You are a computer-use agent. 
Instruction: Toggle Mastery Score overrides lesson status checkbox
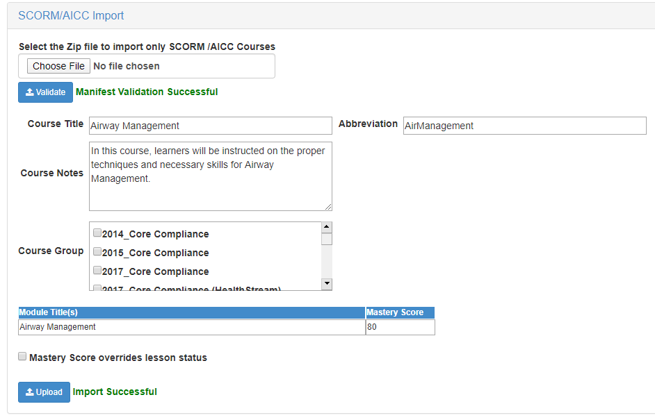click(x=23, y=357)
